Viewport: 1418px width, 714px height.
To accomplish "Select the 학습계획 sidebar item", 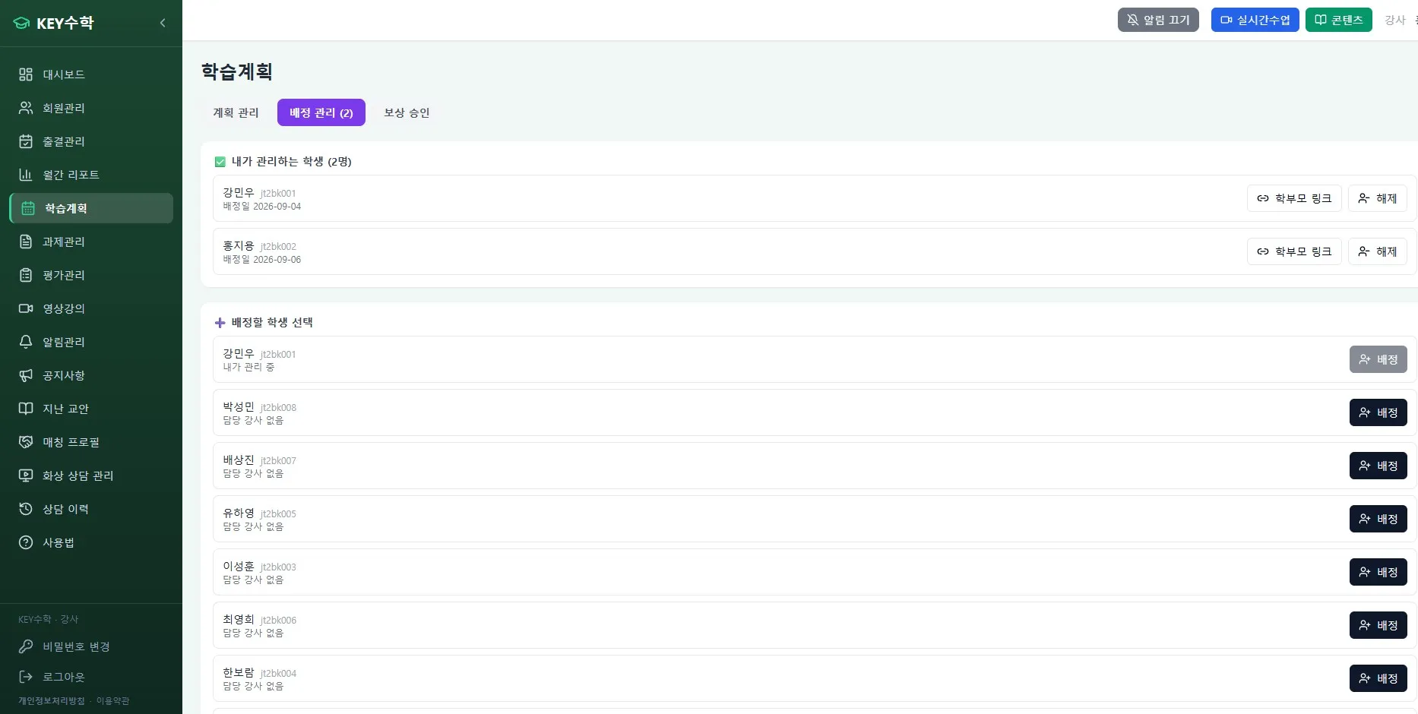I will tap(91, 208).
